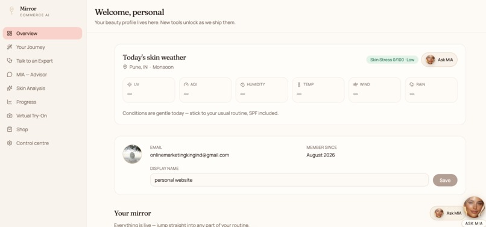
Task: Select the WIND weather card
Action: (x=374, y=90)
